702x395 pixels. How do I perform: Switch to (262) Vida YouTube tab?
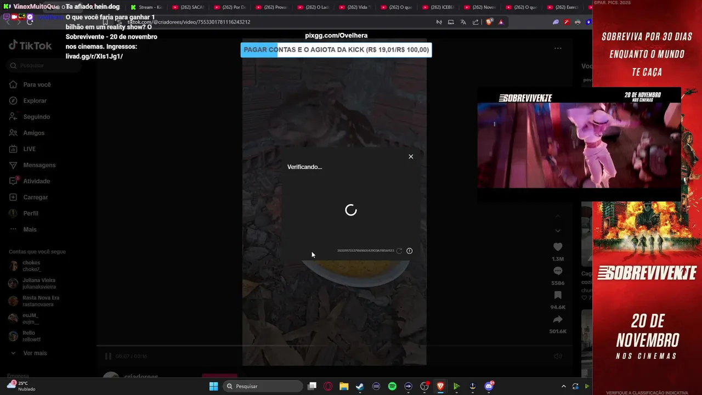pyautogui.click(x=355, y=7)
